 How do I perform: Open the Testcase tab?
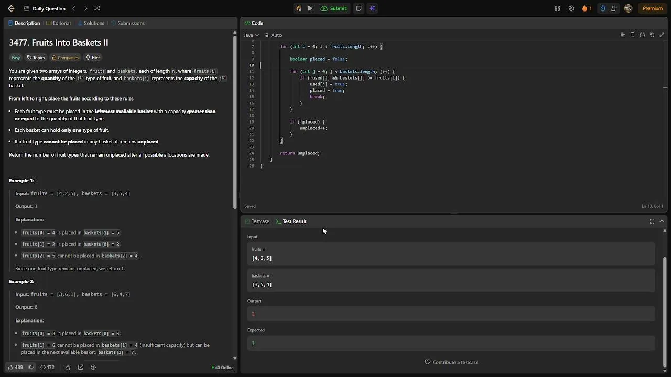[257, 221]
